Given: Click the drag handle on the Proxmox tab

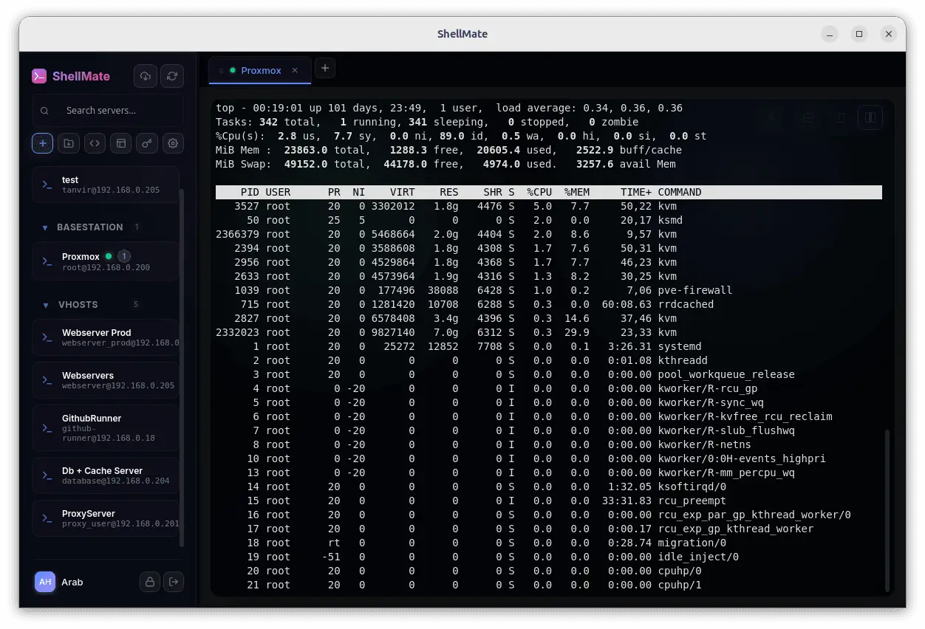Looking at the screenshot, I should 221,71.
